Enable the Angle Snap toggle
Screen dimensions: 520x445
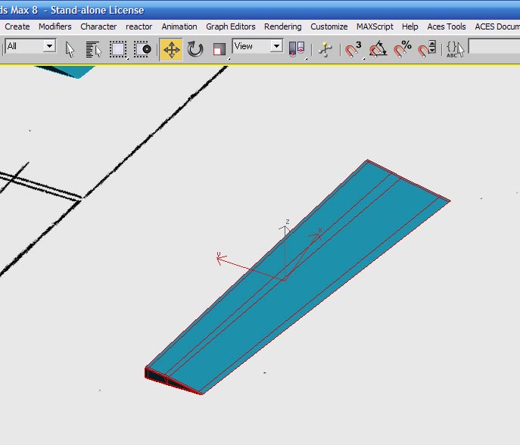click(378, 49)
